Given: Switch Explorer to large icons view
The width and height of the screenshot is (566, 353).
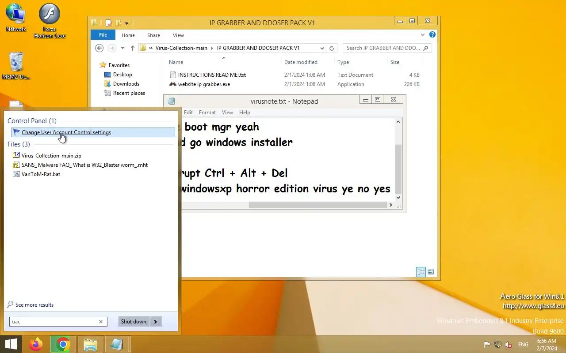Looking at the screenshot, I should 431,272.
